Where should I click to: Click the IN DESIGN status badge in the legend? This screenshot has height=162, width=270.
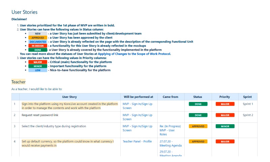(37, 46)
